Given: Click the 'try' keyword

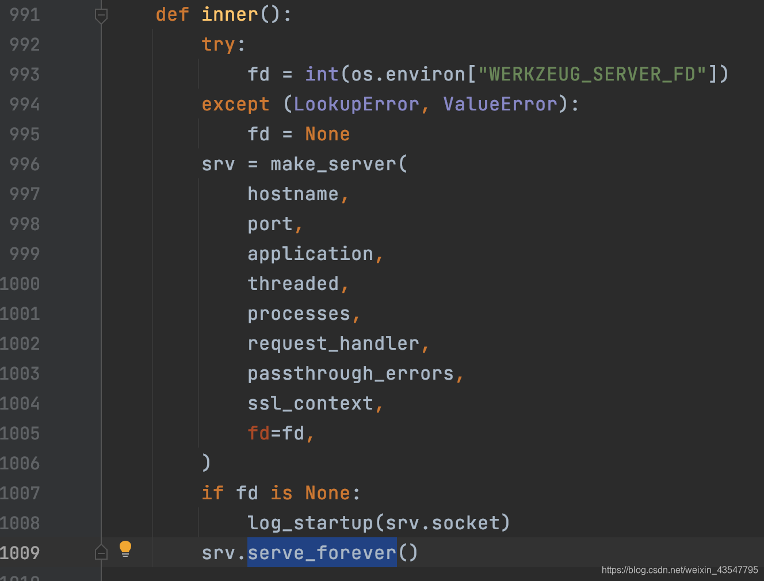Looking at the screenshot, I should [x=218, y=45].
